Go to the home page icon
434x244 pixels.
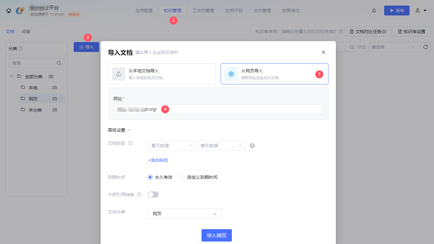(9, 11)
